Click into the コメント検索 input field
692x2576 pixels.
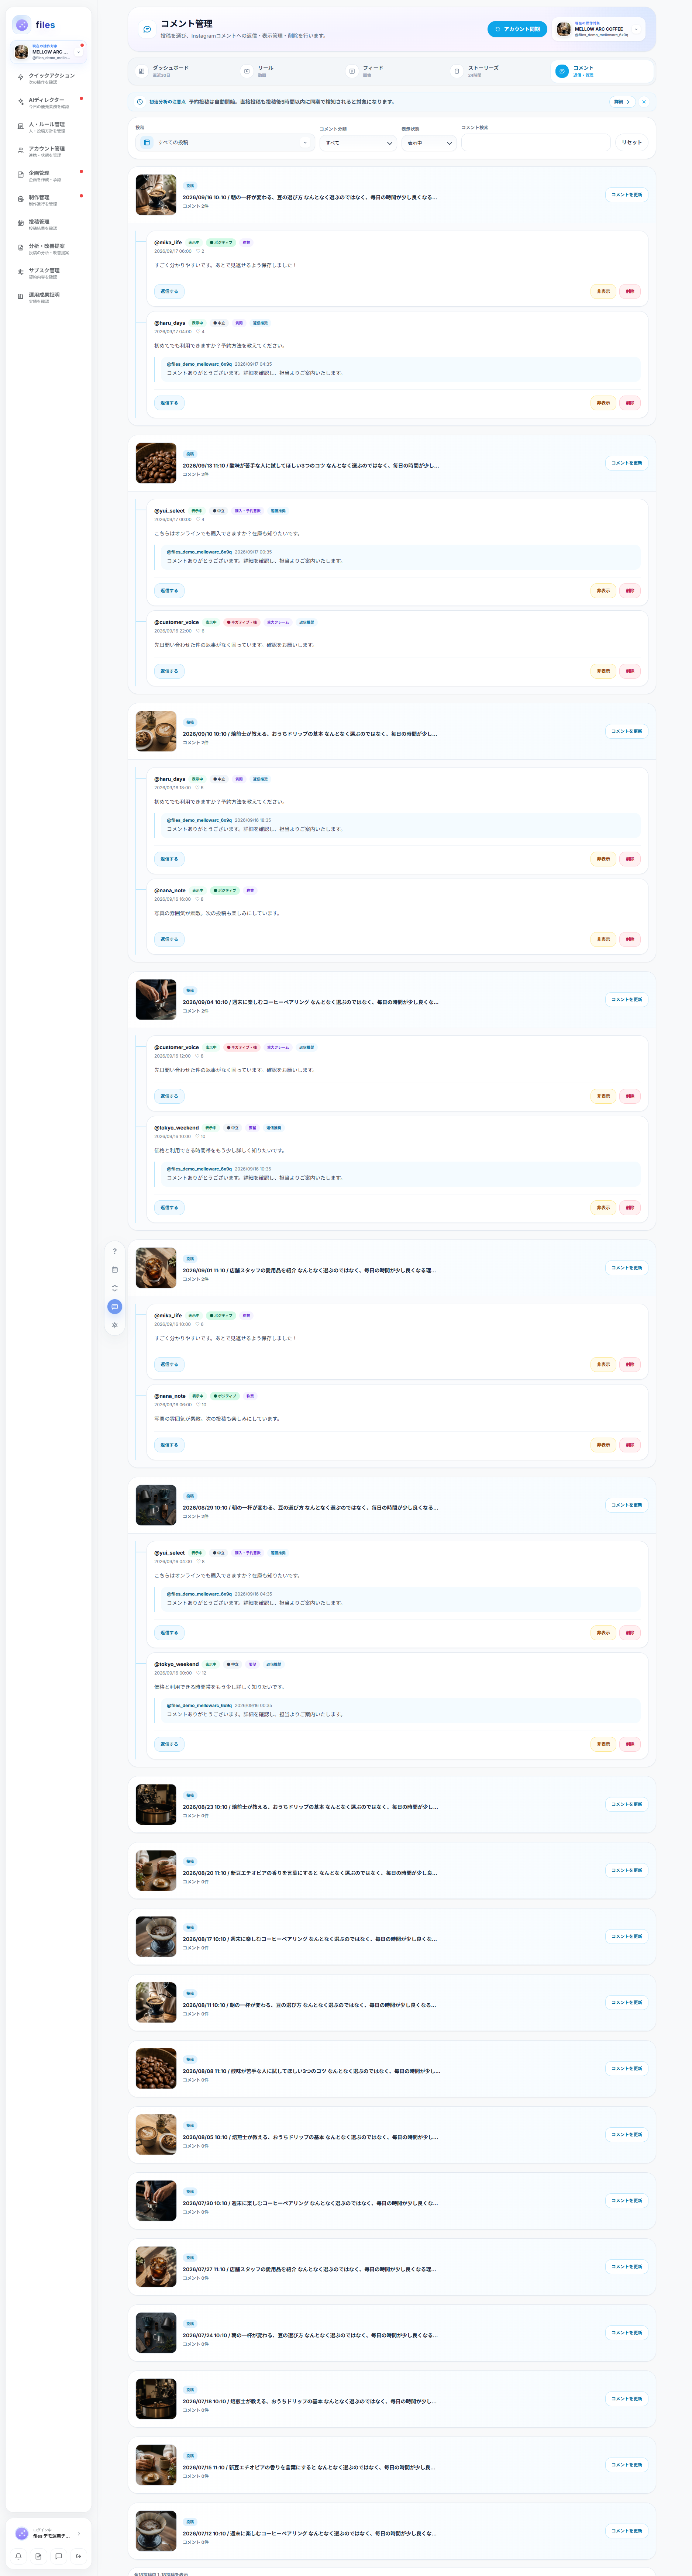click(535, 143)
